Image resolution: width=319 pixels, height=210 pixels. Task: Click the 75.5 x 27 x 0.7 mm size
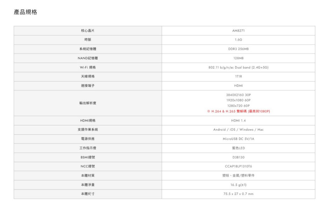tap(238, 194)
